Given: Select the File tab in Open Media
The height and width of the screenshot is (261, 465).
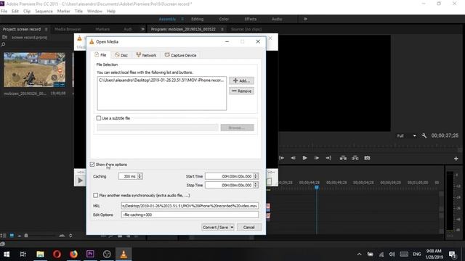Looking at the screenshot, I should 100,55.
